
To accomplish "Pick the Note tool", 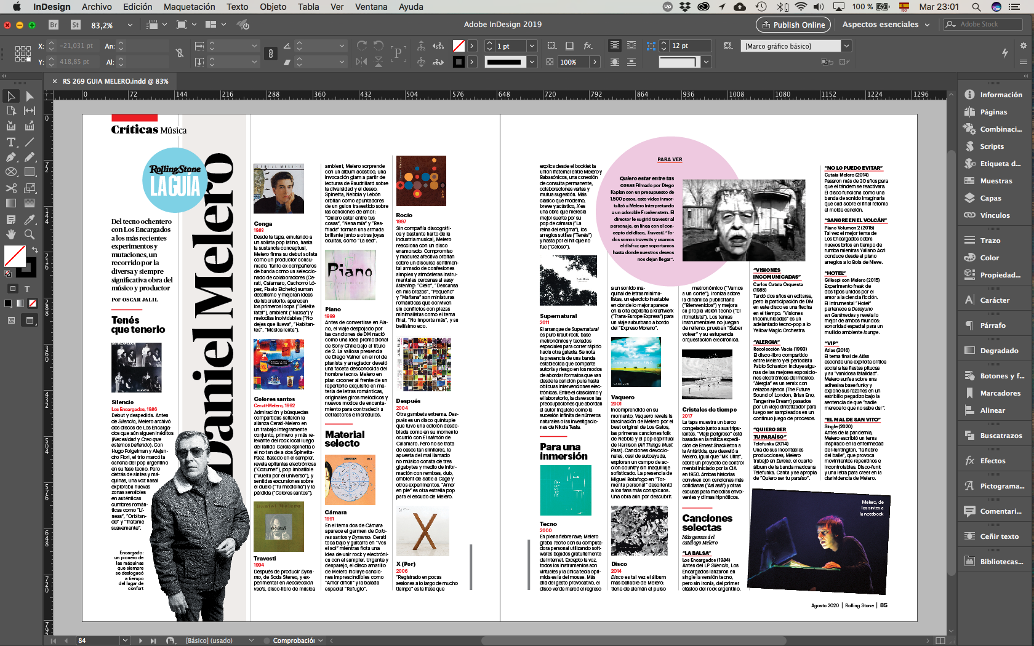I will [11, 220].
